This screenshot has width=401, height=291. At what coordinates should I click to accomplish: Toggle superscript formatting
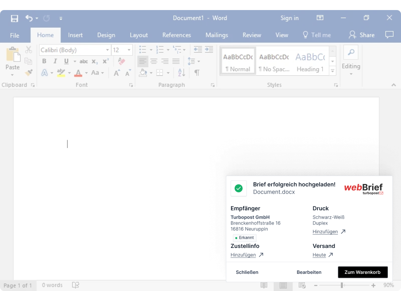point(106,61)
